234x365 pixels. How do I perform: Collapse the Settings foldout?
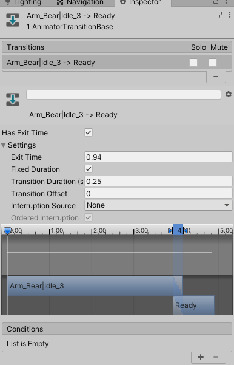(4, 145)
